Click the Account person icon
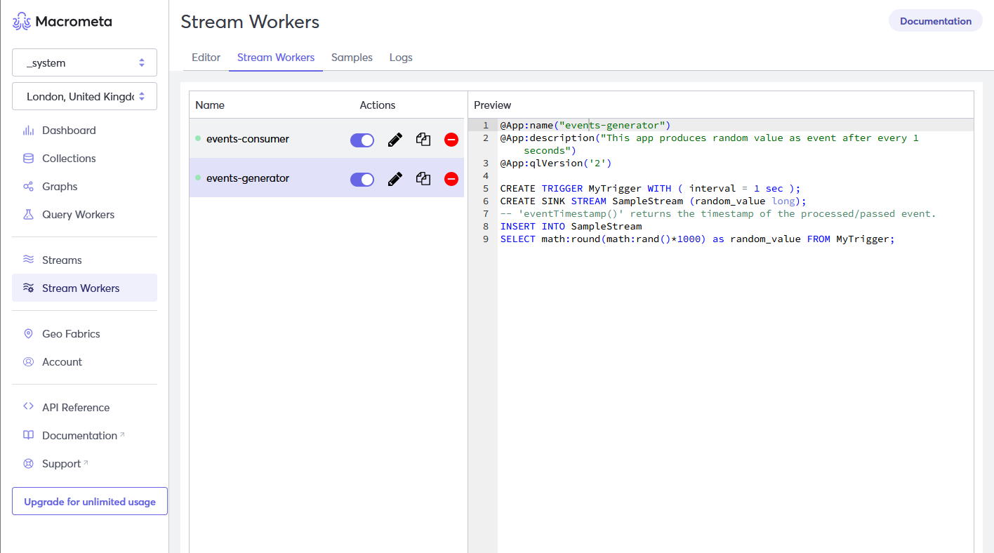Screen dimensions: 994x553 [28, 362]
